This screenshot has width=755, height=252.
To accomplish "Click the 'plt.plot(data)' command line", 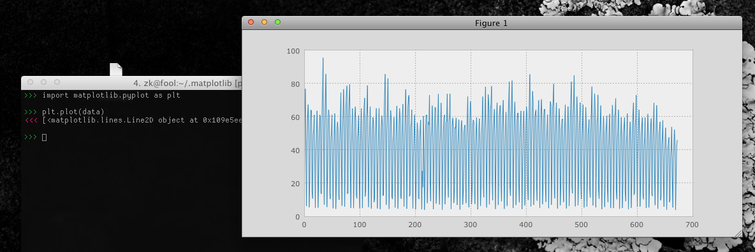I will click(73, 112).
